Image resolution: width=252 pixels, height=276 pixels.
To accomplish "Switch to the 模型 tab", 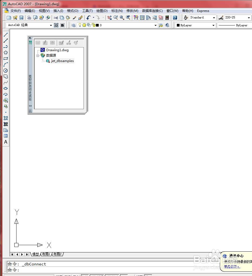I will 35,254.
